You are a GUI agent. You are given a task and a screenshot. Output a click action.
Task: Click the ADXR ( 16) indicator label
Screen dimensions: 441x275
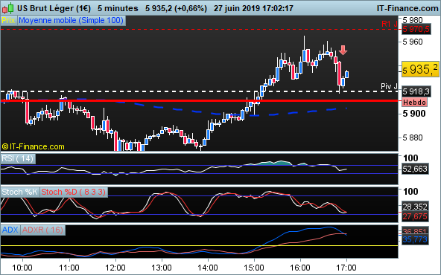[x=42, y=230]
